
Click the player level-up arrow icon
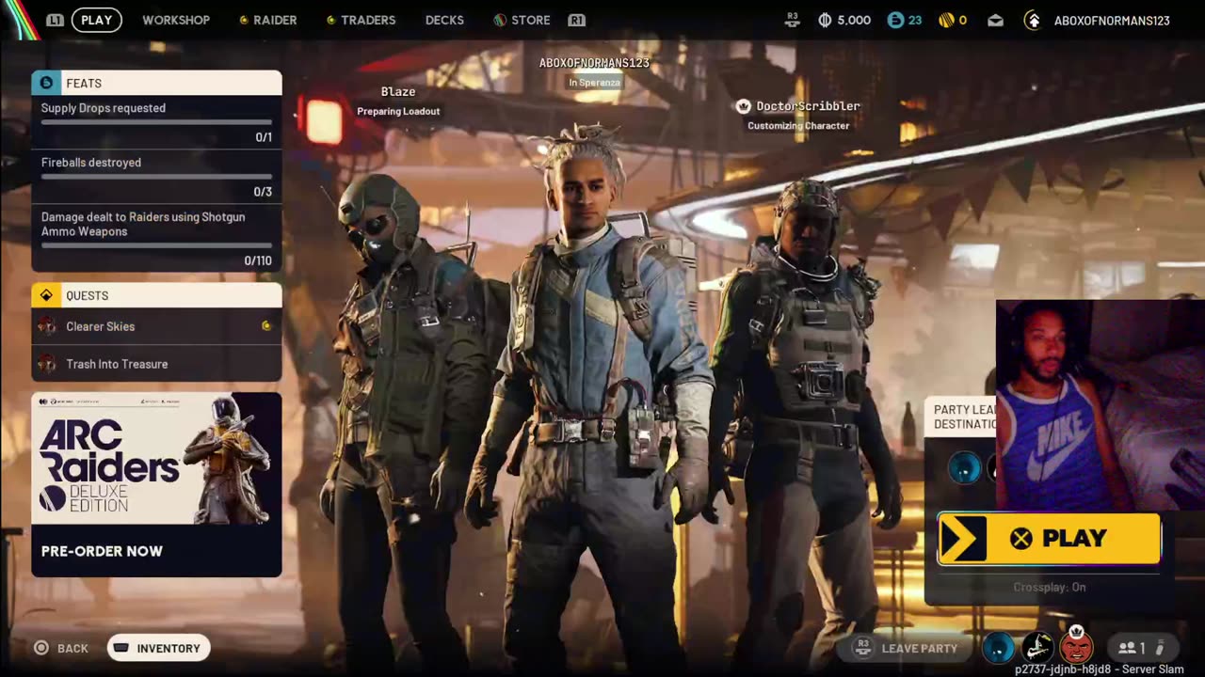point(1033,20)
